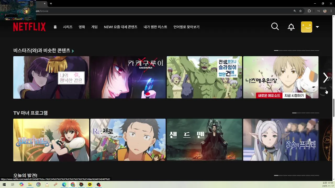This screenshot has width=335, height=188.
Task: Click the 새로운 에피소드 badge
Action: coord(269,96)
